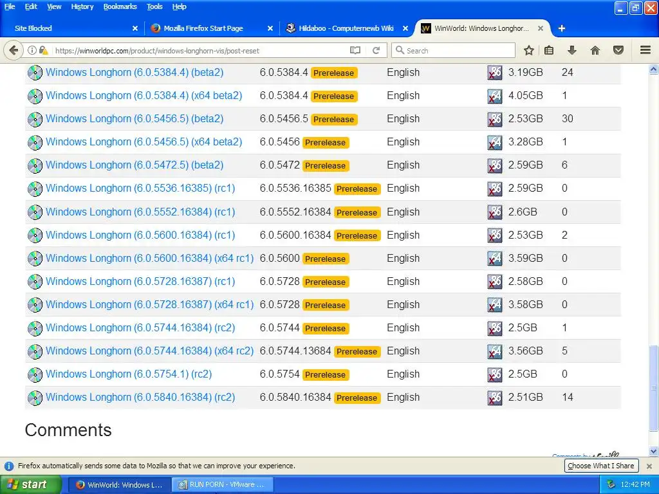Click x64 architecture icon in 3.59GB row
The image size is (659, 494).
click(495, 259)
